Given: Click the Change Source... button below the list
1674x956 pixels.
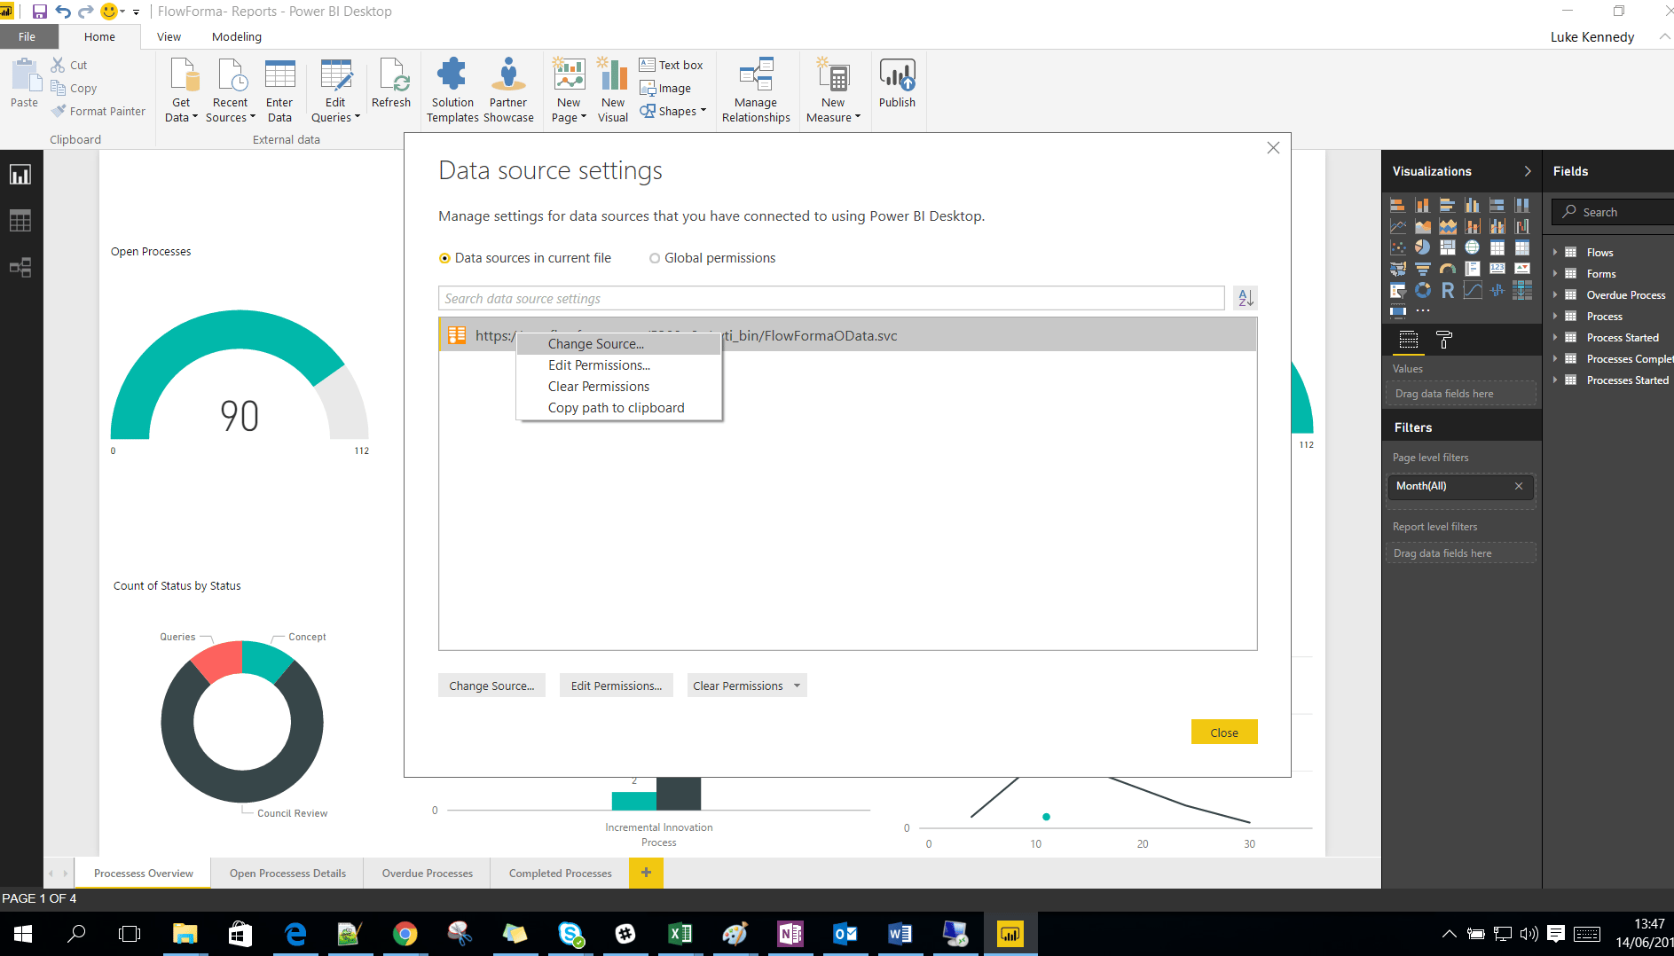Looking at the screenshot, I should (x=491, y=686).
